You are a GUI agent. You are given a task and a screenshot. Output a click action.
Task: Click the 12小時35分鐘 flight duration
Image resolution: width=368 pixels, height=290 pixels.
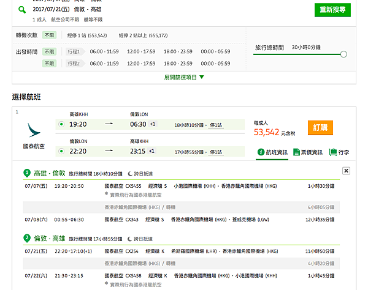click(320, 220)
